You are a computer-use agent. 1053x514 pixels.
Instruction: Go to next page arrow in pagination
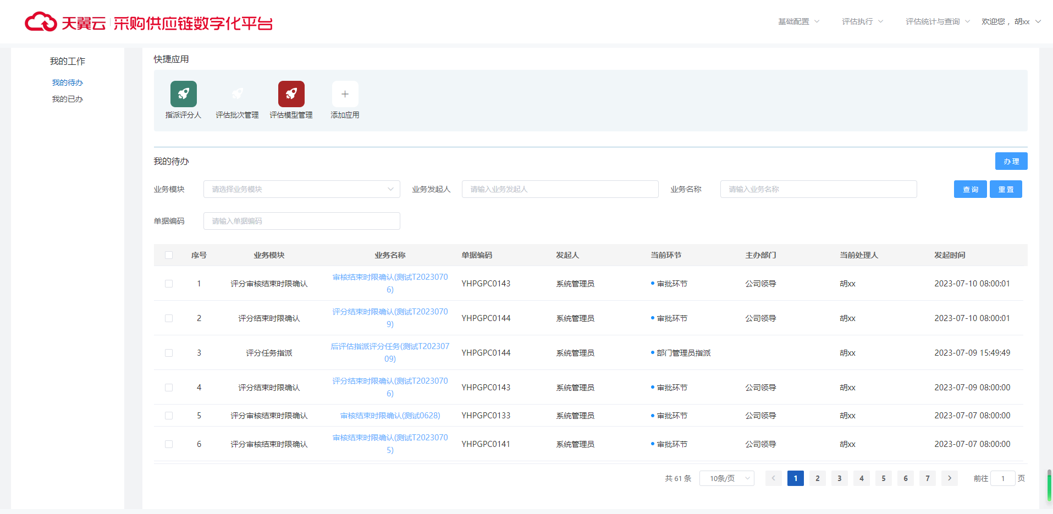click(949, 478)
